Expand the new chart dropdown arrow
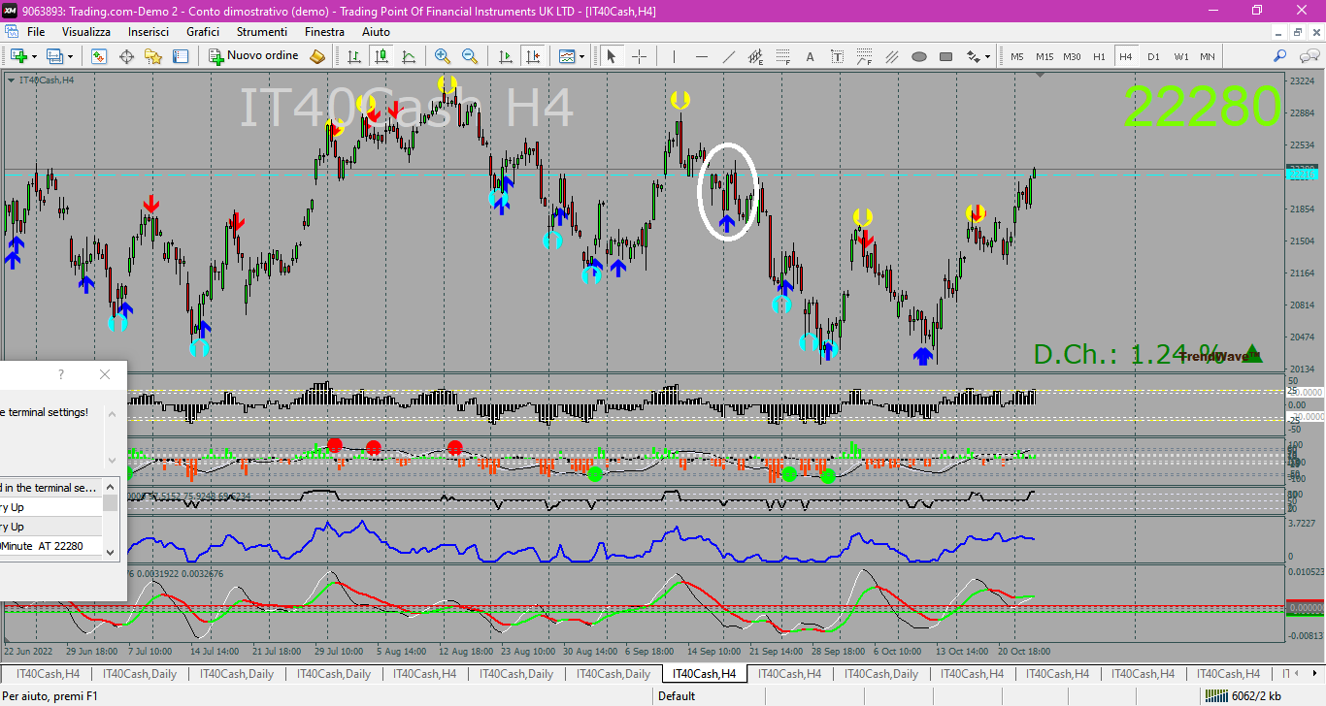The height and width of the screenshot is (706, 1326). (x=35, y=56)
